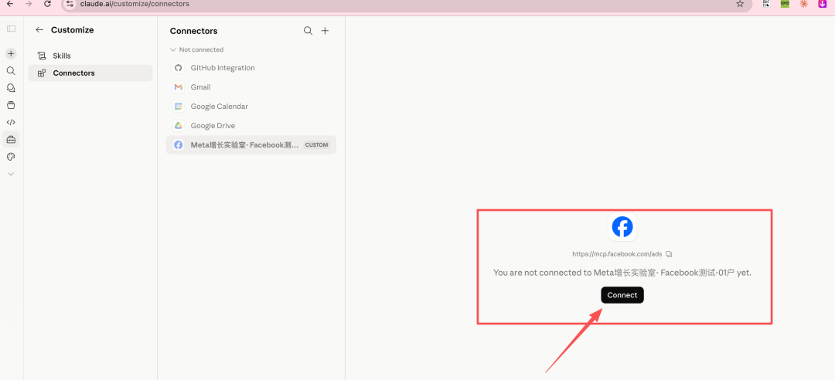Screen dimensions: 835x380
Task: Go back with arrow beside Customize
Action: [39, 30]
